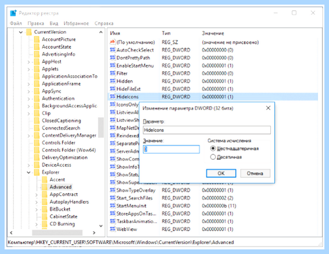The width and height of the screenshot is (329, 254).
Task: Select the AdvertisingInfo key
Action: (59, 54)
